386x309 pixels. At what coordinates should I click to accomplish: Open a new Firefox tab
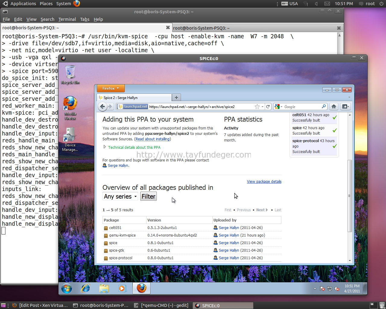pos(176,97)
